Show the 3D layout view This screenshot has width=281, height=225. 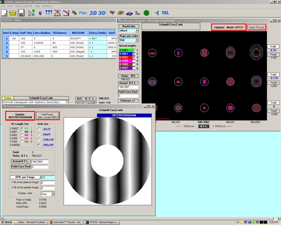point(102,13)
